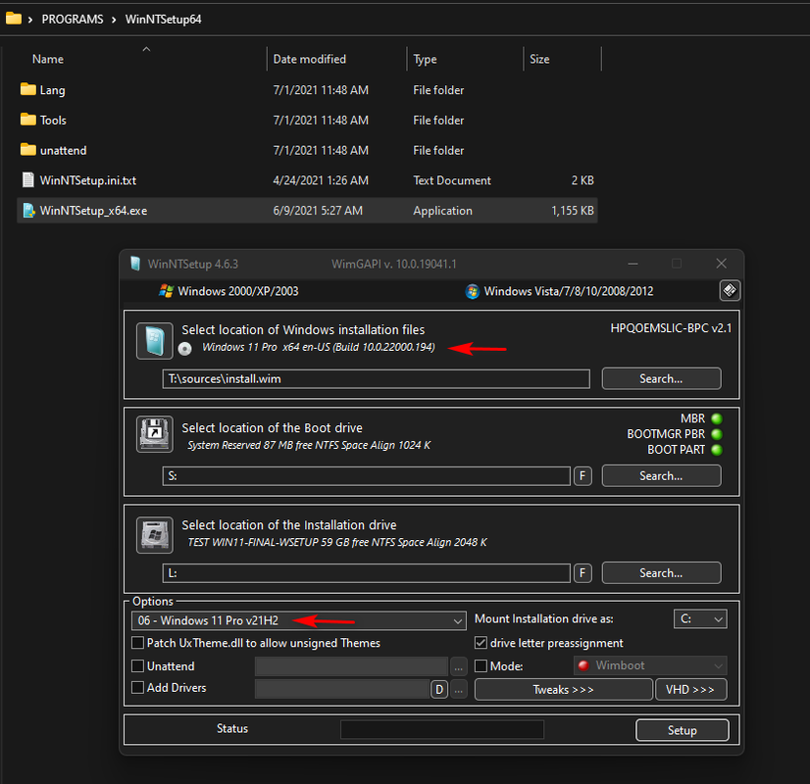Click the Boot drive floppy icon
Viewport: 810px width, 784px height.
(155, 434)
